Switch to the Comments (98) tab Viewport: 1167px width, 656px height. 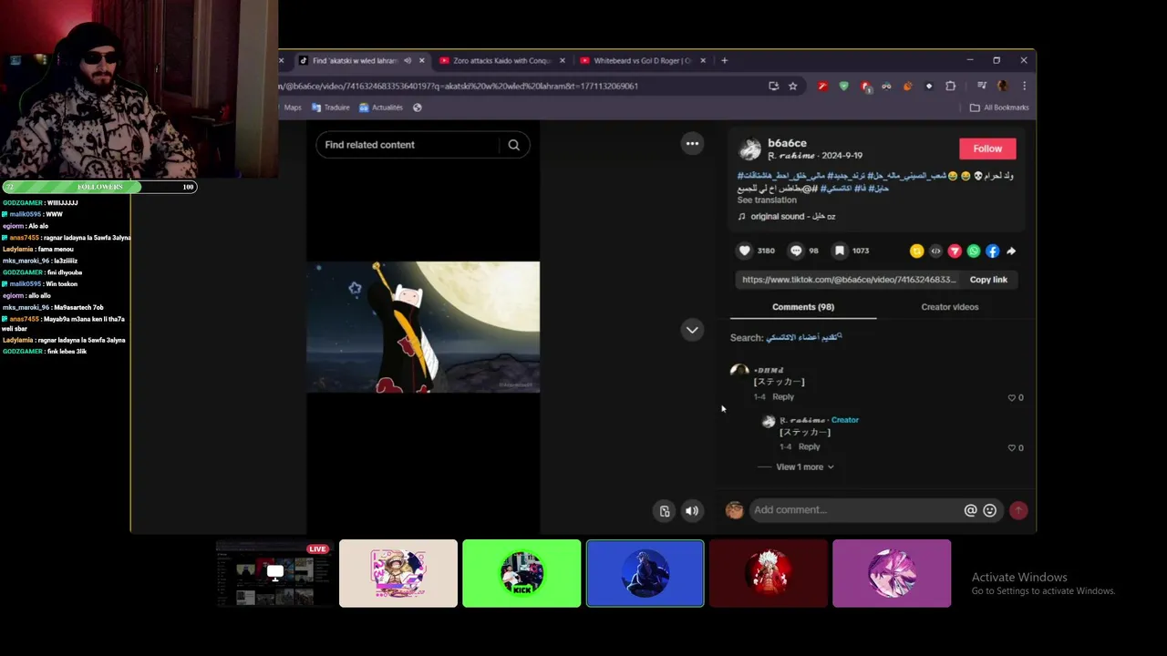point(803,307)
